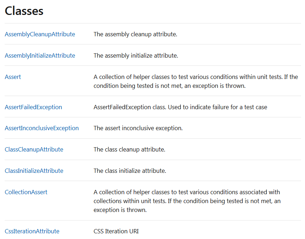Open the AssemblyInitializeAttribute class link

[40, 55]
